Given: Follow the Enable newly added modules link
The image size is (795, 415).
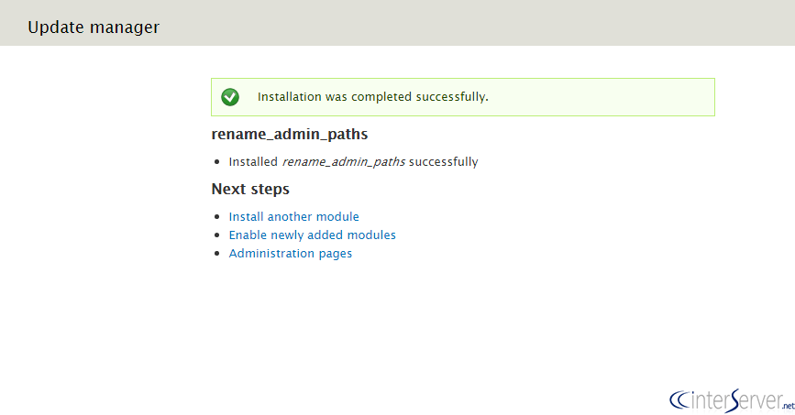Looking at the screenshot, I should tap(313, 235).
